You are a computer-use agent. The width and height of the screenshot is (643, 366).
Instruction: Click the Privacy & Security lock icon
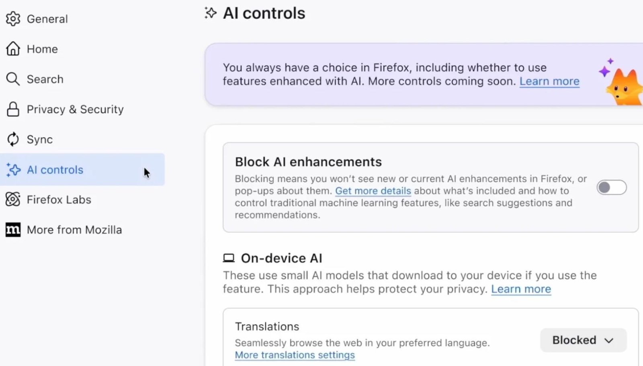[13, 109]
